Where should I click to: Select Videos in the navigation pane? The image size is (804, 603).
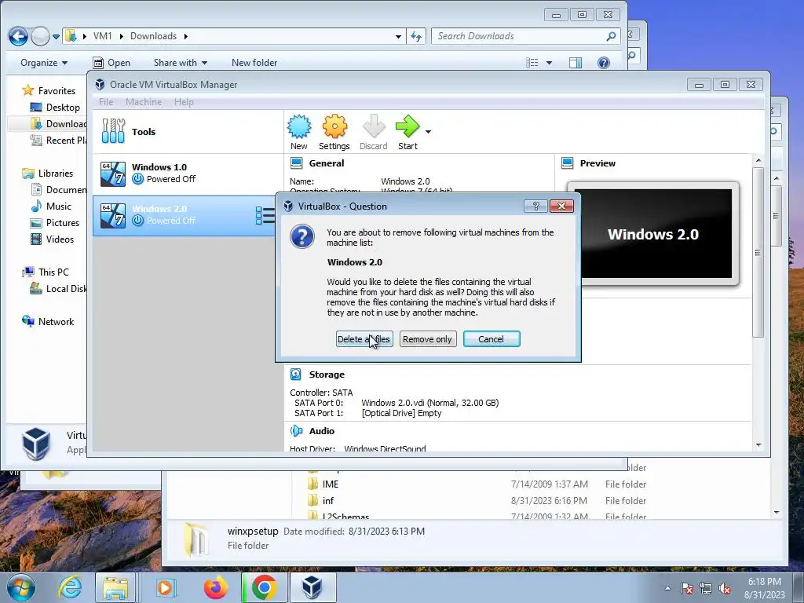click(x=52, y=239)
